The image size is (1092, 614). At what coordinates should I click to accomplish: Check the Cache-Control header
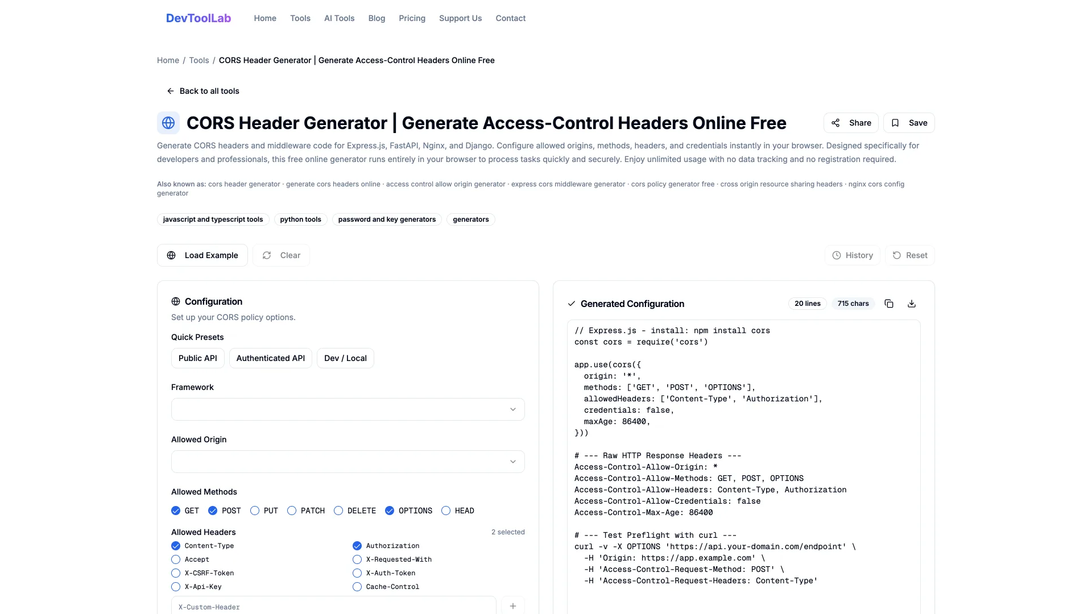point(357,587)
